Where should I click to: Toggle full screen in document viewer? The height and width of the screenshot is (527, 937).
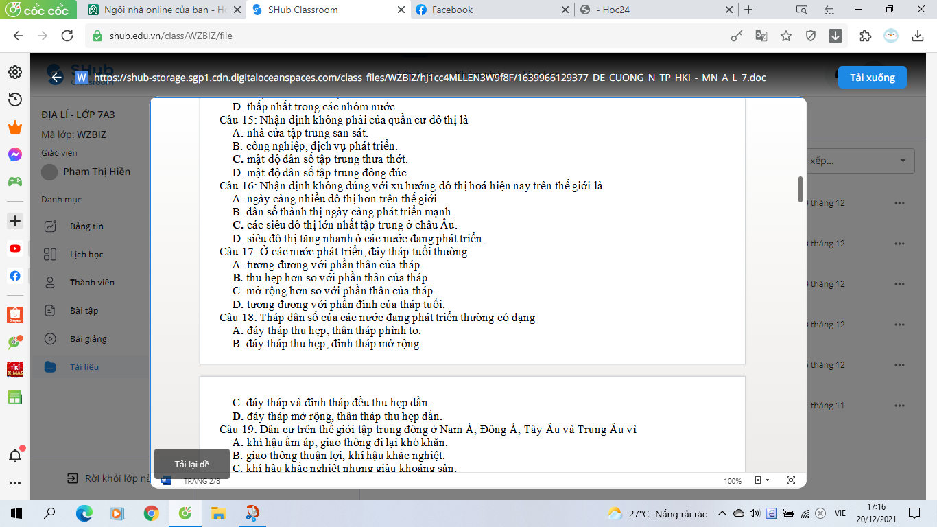point(790,480)
